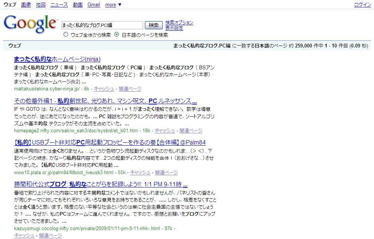Click snippet text starting 通常使用向けでは全くありません

(x=114, y=158)
